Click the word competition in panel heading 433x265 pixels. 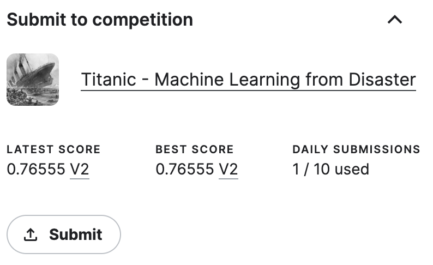tap(142, 20)
